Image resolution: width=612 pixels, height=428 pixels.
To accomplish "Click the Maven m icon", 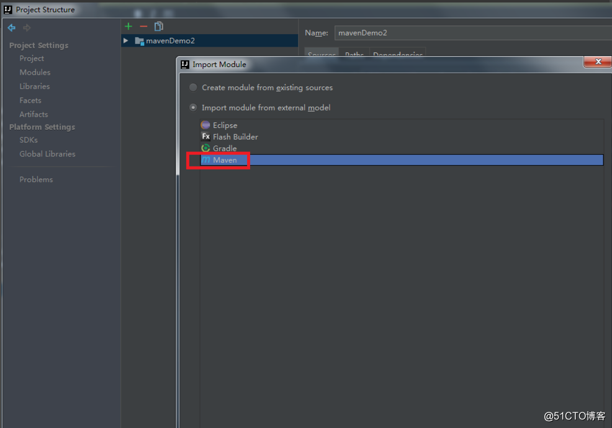I will click(x=205, y=160).
